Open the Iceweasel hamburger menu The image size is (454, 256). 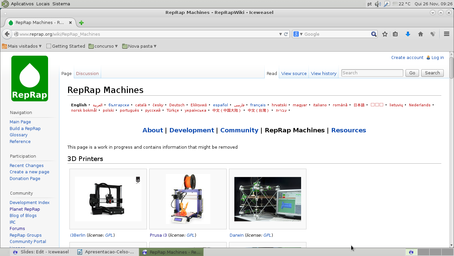447,34
